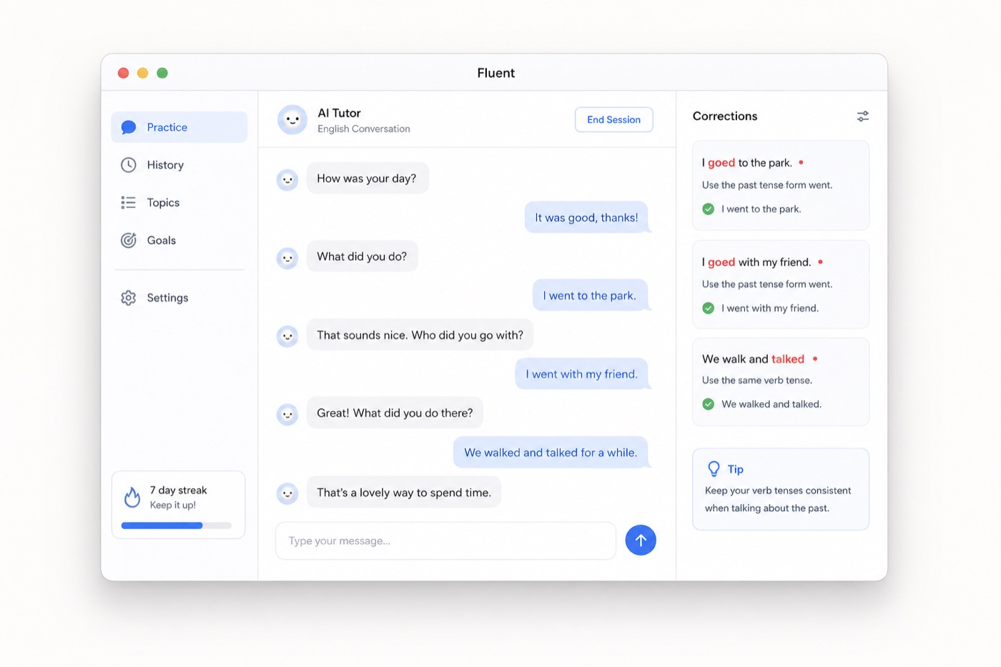The image size is (1001, 667).
Task: Click the Tip text about verb tenses
Action: (778, 499)
